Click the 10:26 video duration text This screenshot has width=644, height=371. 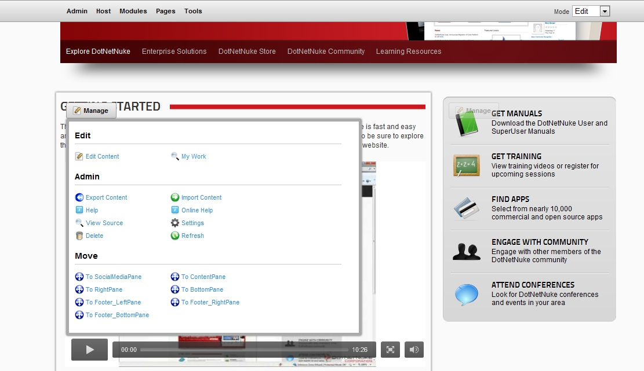359,350
